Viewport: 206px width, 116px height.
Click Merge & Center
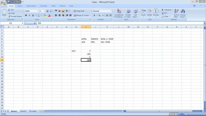pos(81,15)
